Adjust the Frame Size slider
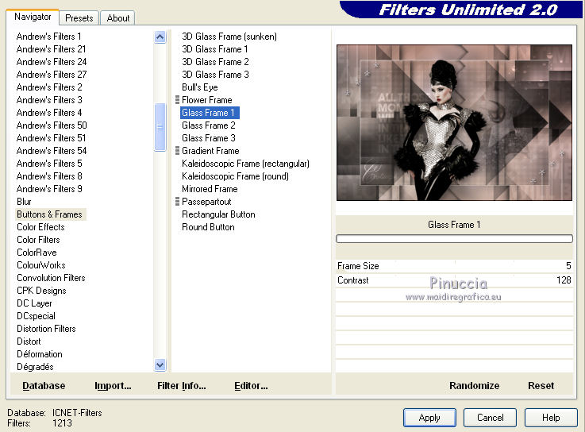 coord(454,266)
